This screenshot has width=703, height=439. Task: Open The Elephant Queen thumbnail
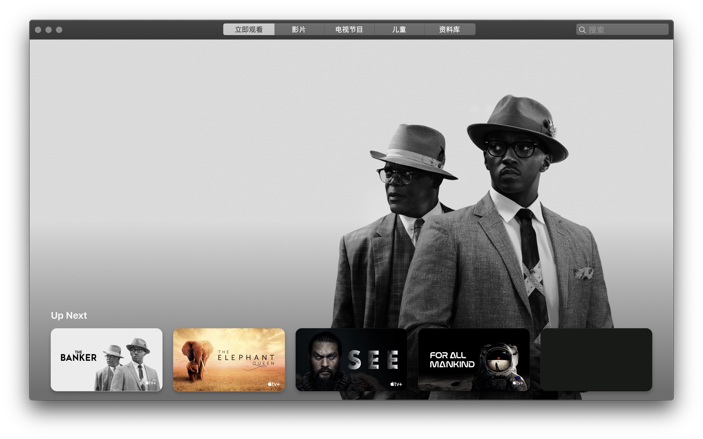point(229,359)
